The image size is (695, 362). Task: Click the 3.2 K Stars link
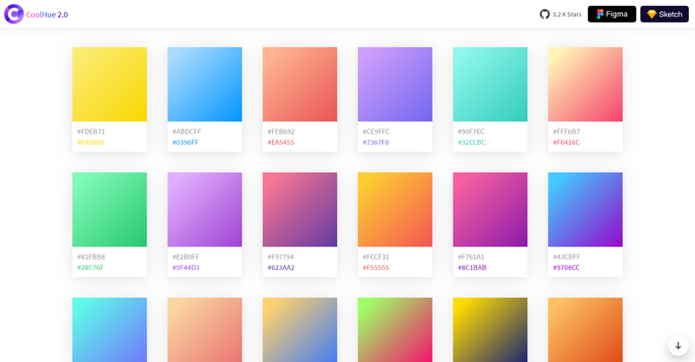(x=567, y=14)
